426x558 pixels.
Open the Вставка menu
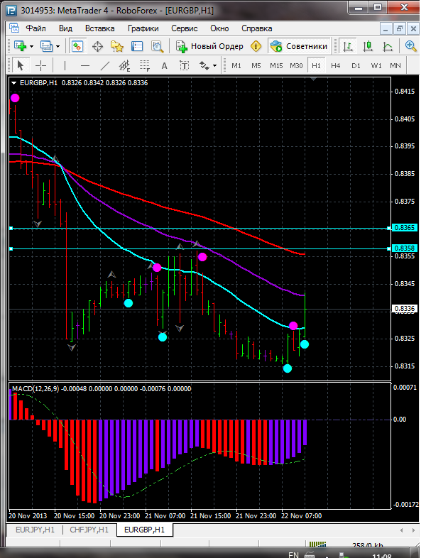click(x=99, y=28)
